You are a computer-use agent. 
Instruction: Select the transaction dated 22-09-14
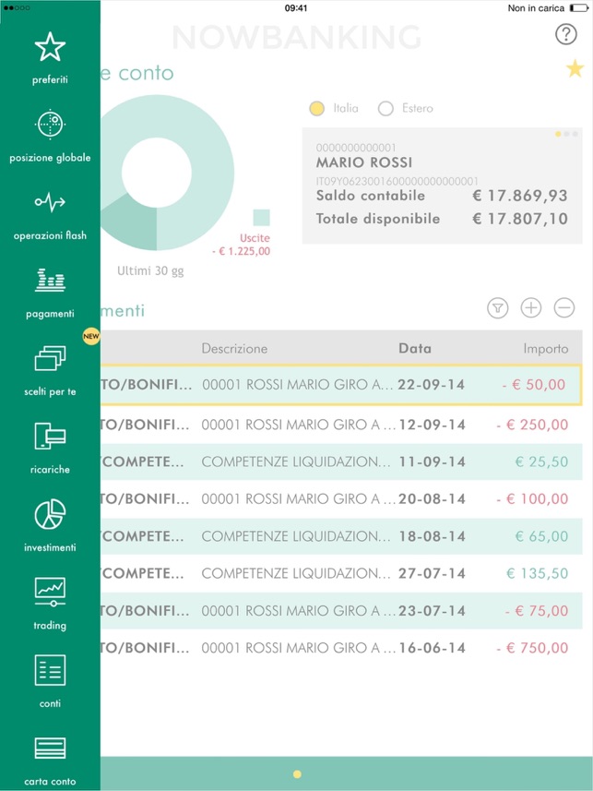341,385
